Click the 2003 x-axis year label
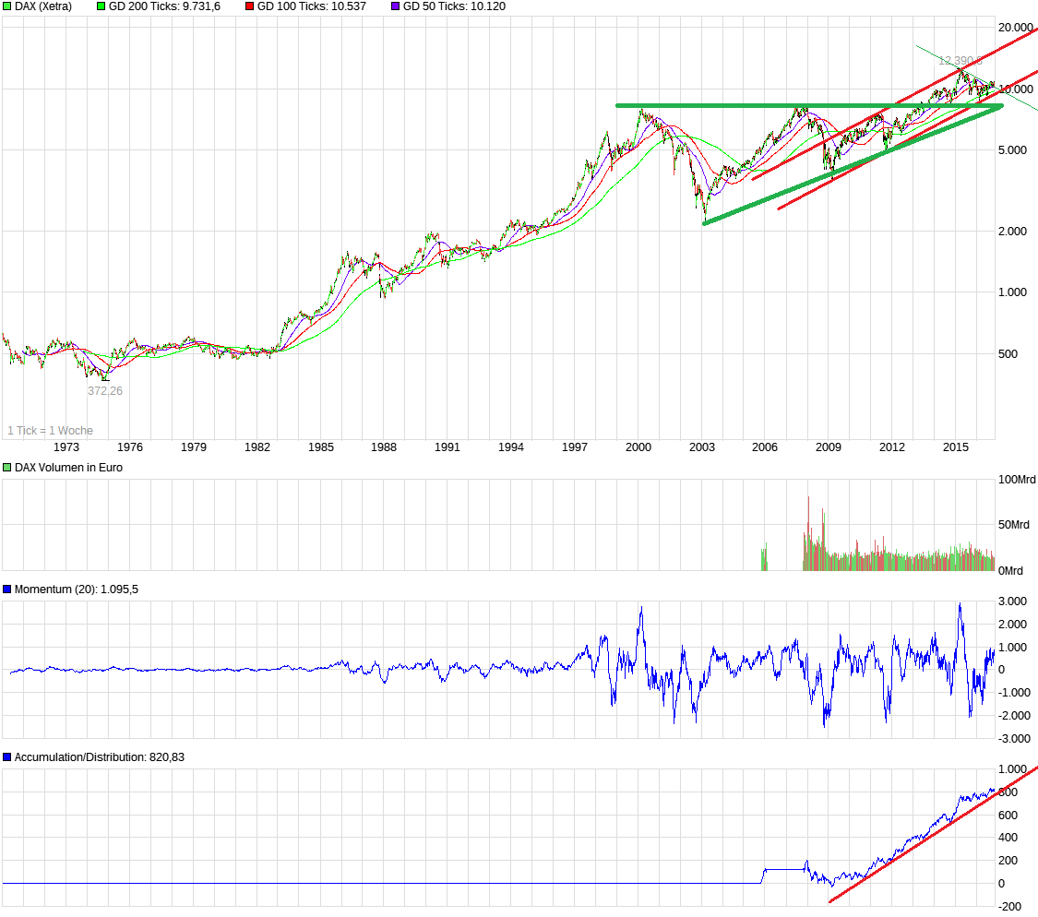Image resolution: width=1038 pixels, height=917 pixels. [x=702, y=447]
